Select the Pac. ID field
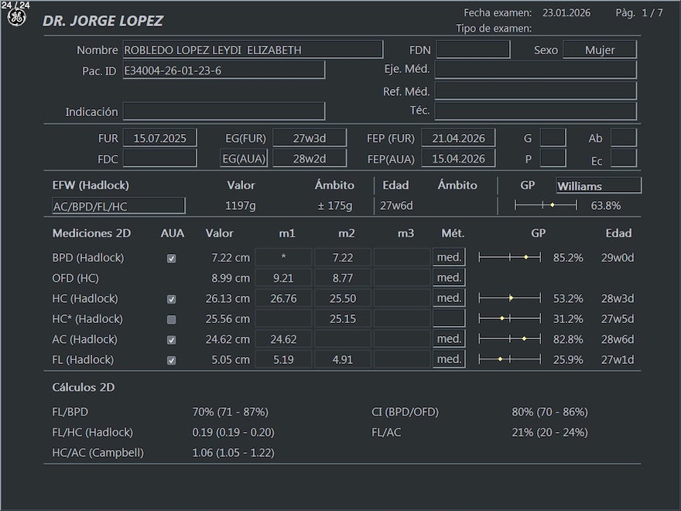 tap(223, 70)
